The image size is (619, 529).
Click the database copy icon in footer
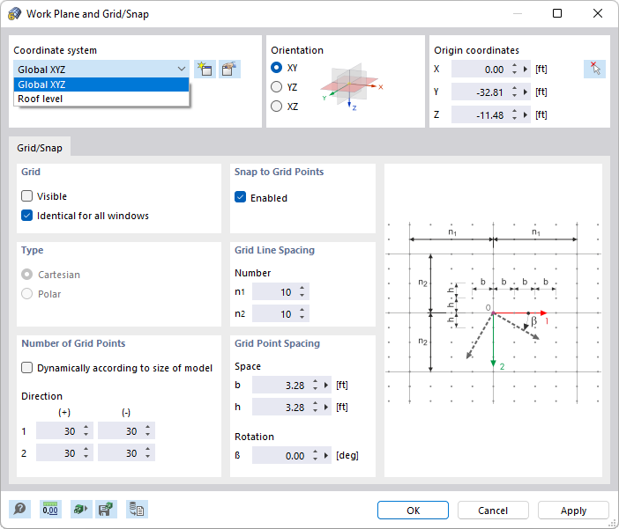tap(137, 510)
